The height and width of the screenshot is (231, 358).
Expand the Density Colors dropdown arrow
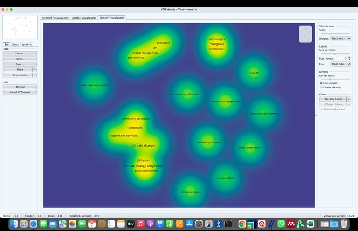348,99
